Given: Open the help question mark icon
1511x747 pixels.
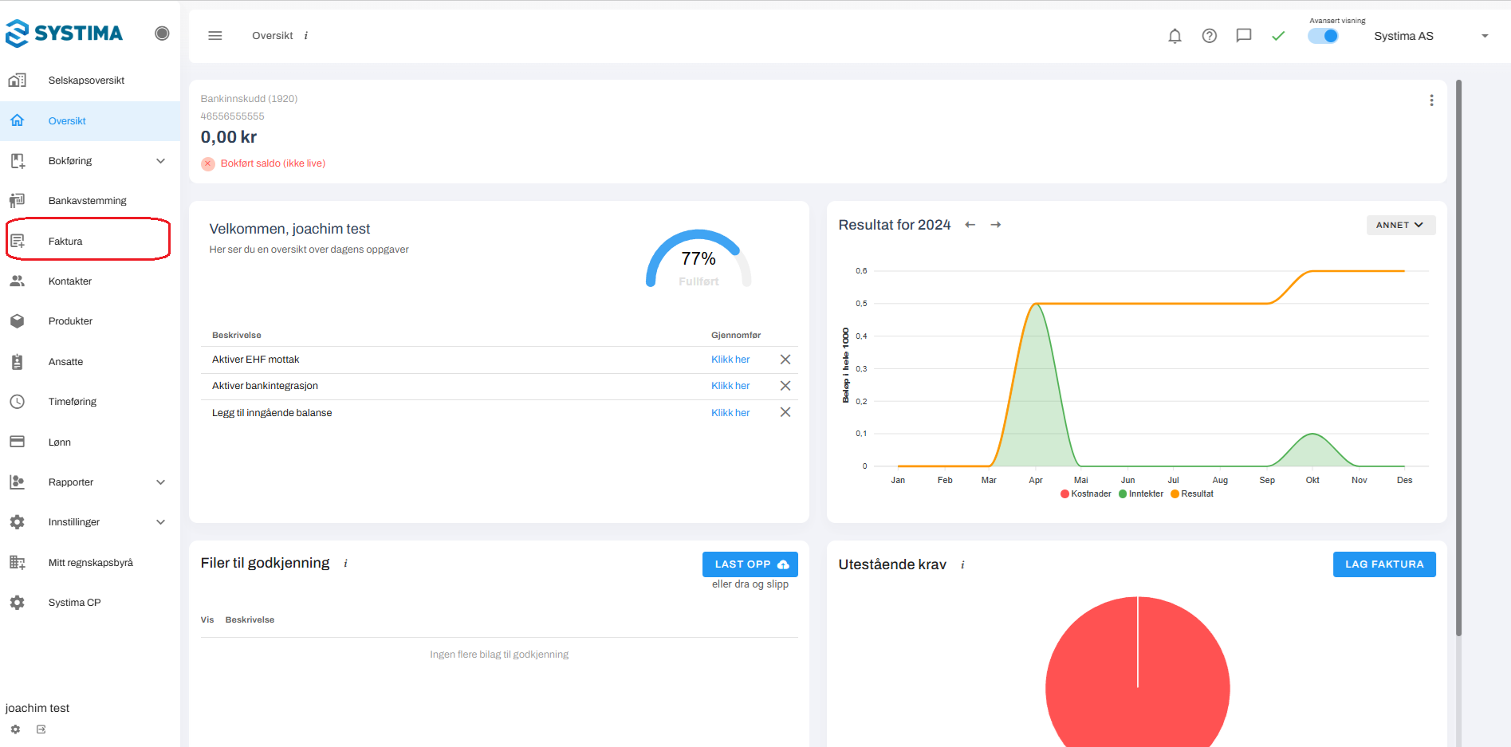Looking at the screenshot, I should tap(1210, 36).
